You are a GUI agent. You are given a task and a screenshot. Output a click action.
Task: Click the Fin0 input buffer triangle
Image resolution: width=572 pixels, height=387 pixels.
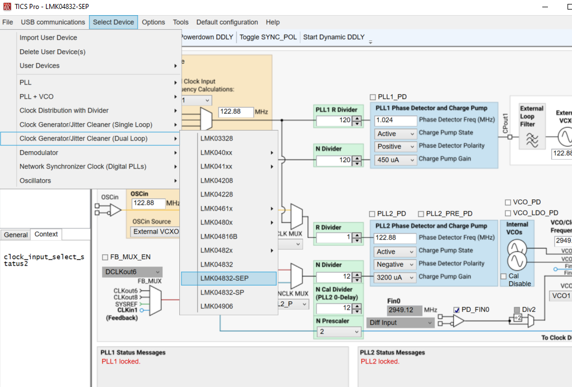point(458,321)
